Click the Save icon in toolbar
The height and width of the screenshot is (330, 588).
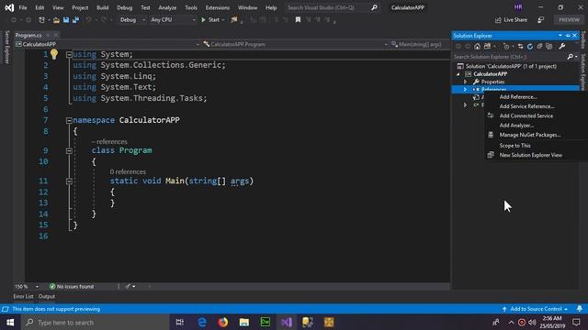(x=66, y=20)
